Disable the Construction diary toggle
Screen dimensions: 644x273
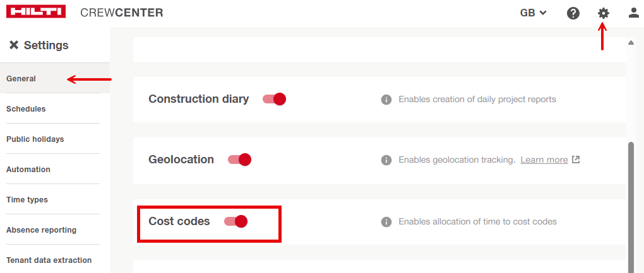click(x=275, y=99)
